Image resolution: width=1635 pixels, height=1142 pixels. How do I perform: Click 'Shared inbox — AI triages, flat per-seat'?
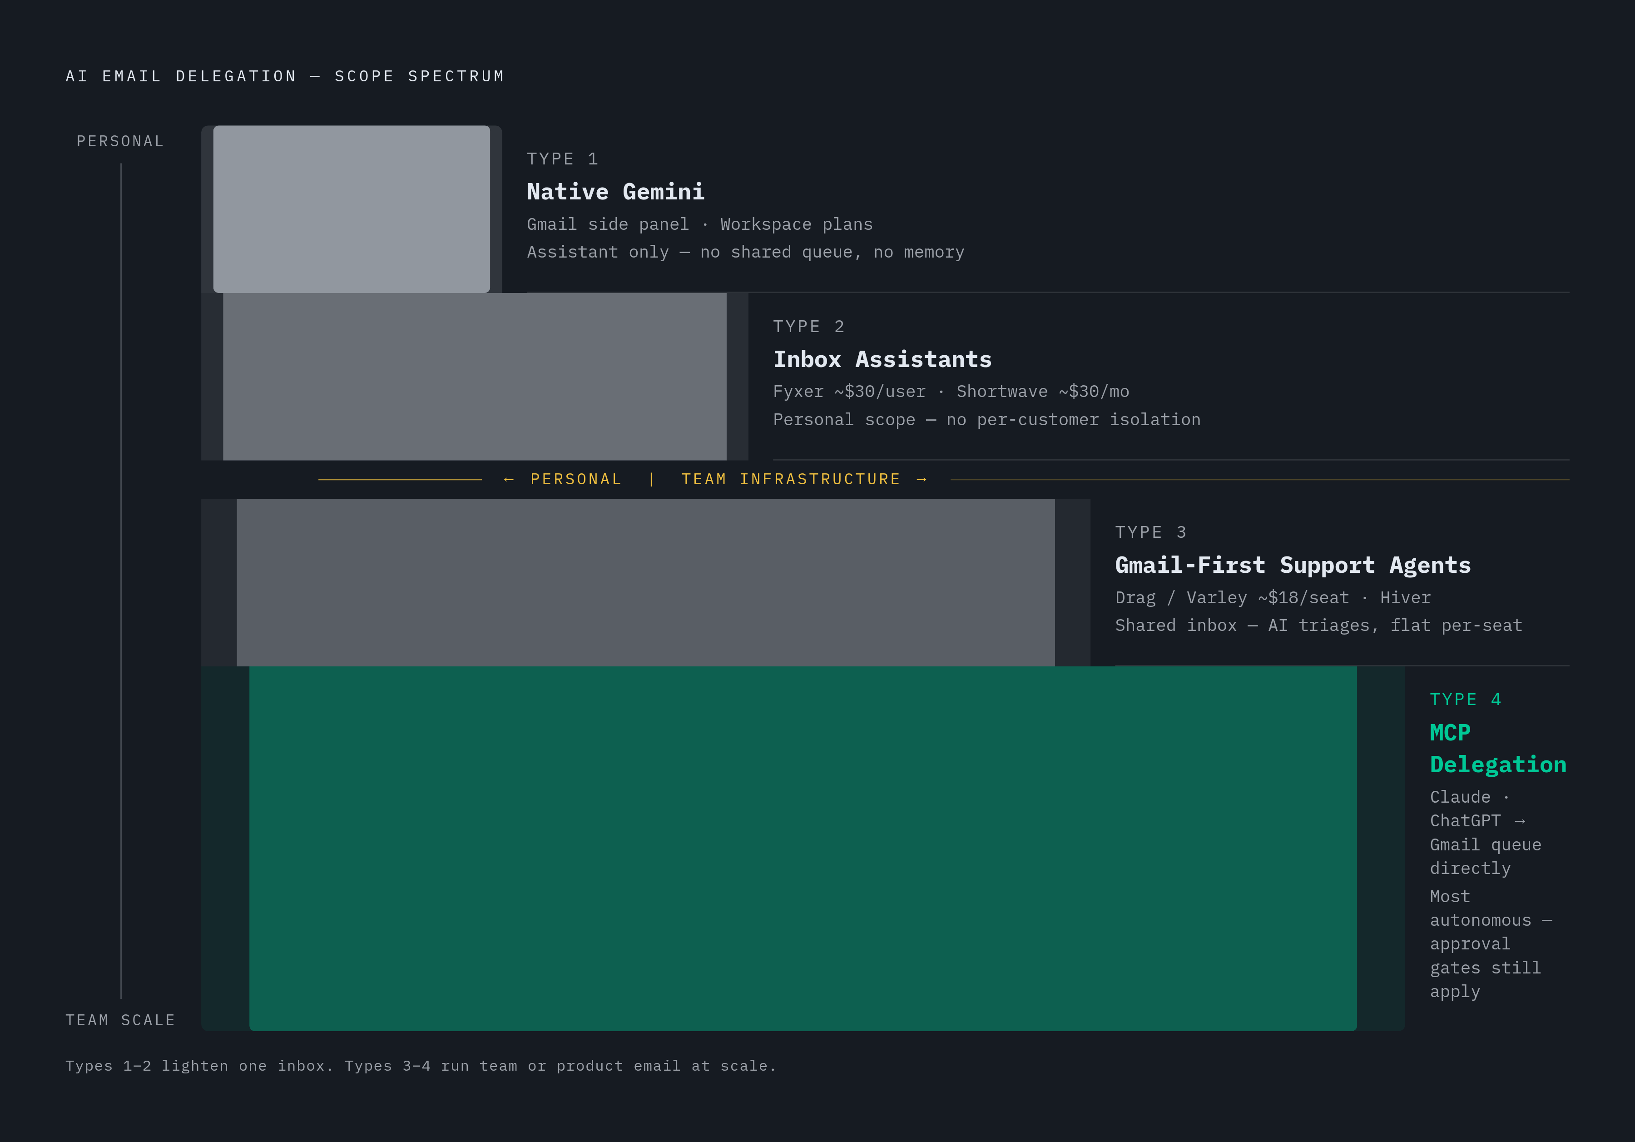(x=1319, y=626)
